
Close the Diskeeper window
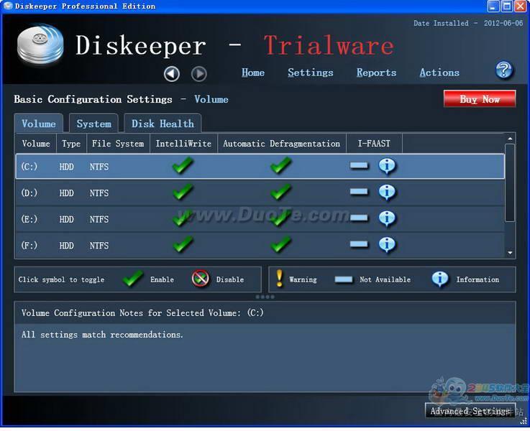click(520, 6)
